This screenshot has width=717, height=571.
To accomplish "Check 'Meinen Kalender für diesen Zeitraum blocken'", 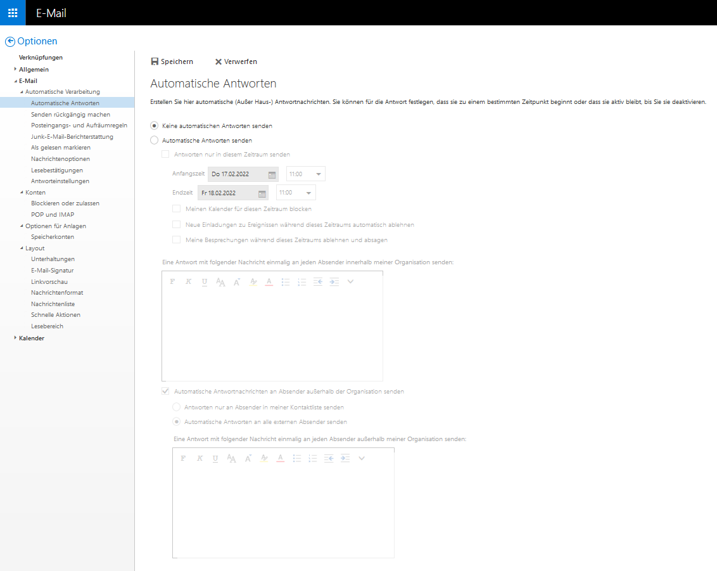I will pyautogui.click(x=175, y=208).
